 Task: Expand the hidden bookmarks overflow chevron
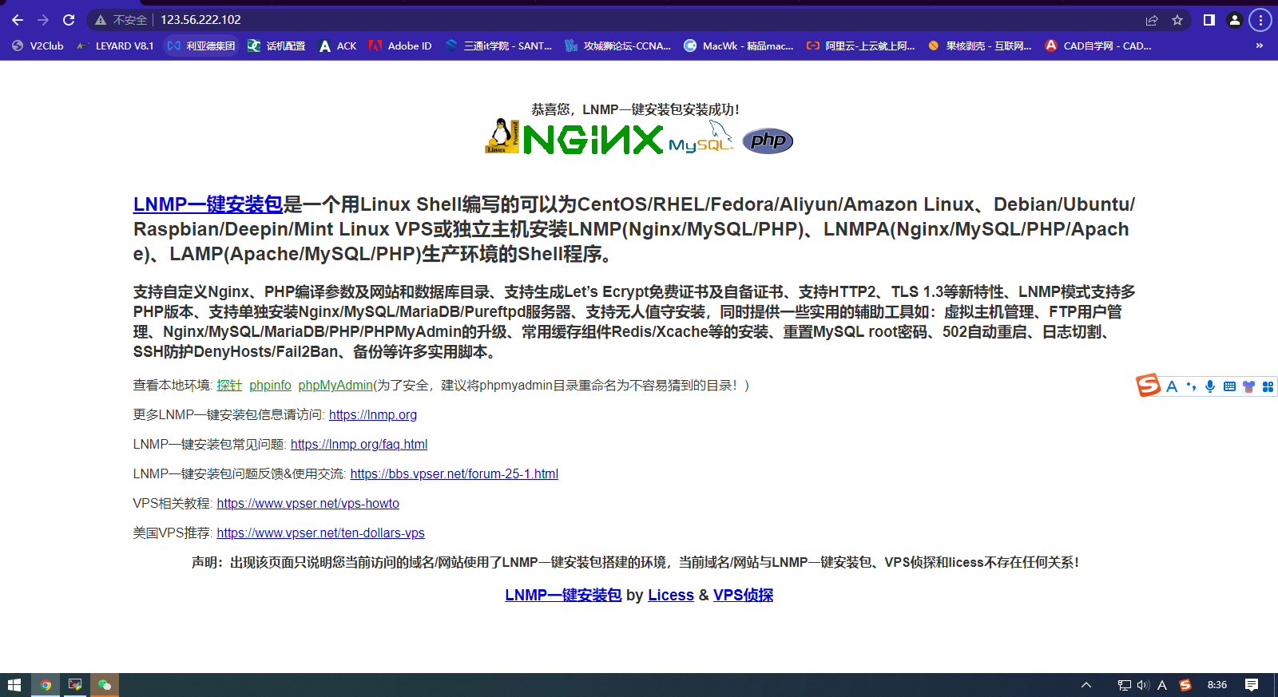(x=1260, y=46)
